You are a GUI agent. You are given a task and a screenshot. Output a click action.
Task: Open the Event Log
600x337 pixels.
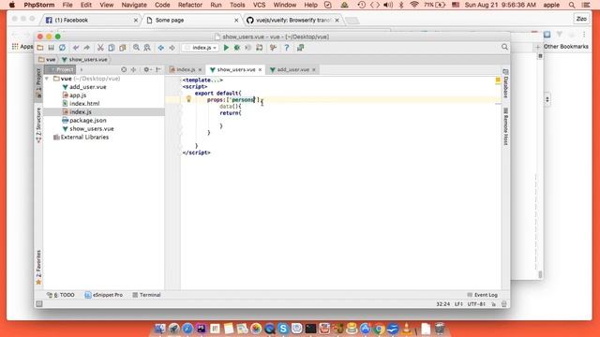pyautogui.click(x=483, y=295)
